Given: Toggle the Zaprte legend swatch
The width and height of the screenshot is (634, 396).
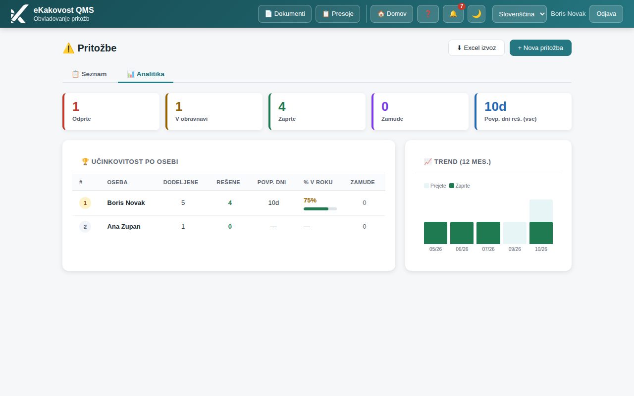Looking at the screenshot, I should [452, 186].
